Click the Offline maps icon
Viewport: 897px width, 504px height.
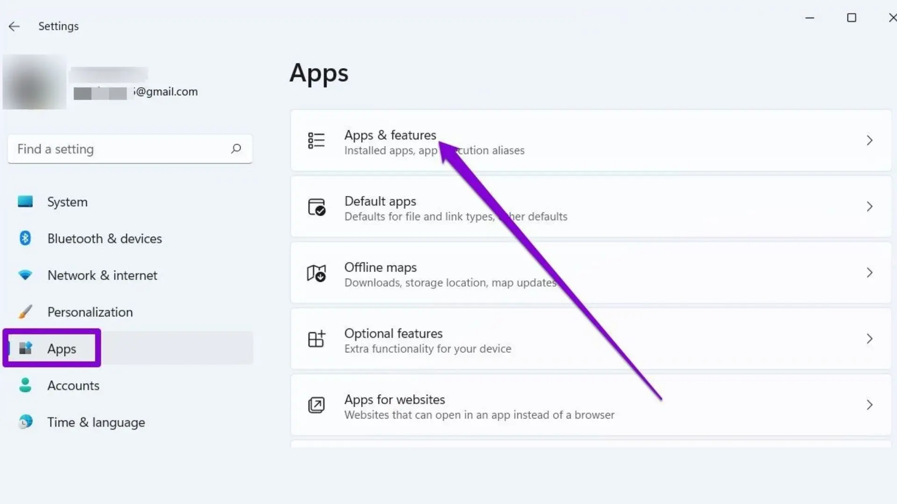point(316,273)
